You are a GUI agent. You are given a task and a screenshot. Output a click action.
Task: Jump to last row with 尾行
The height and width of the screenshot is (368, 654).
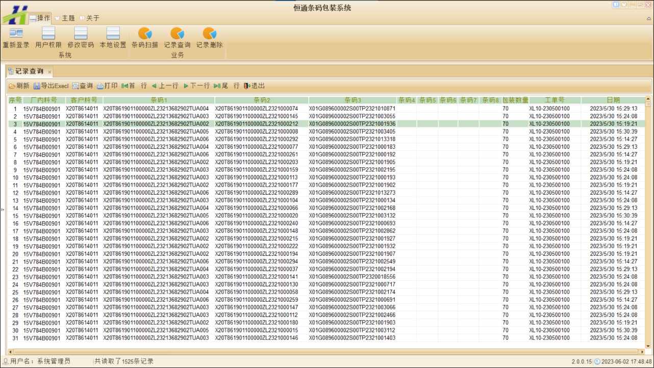click(x=227, y=86)
